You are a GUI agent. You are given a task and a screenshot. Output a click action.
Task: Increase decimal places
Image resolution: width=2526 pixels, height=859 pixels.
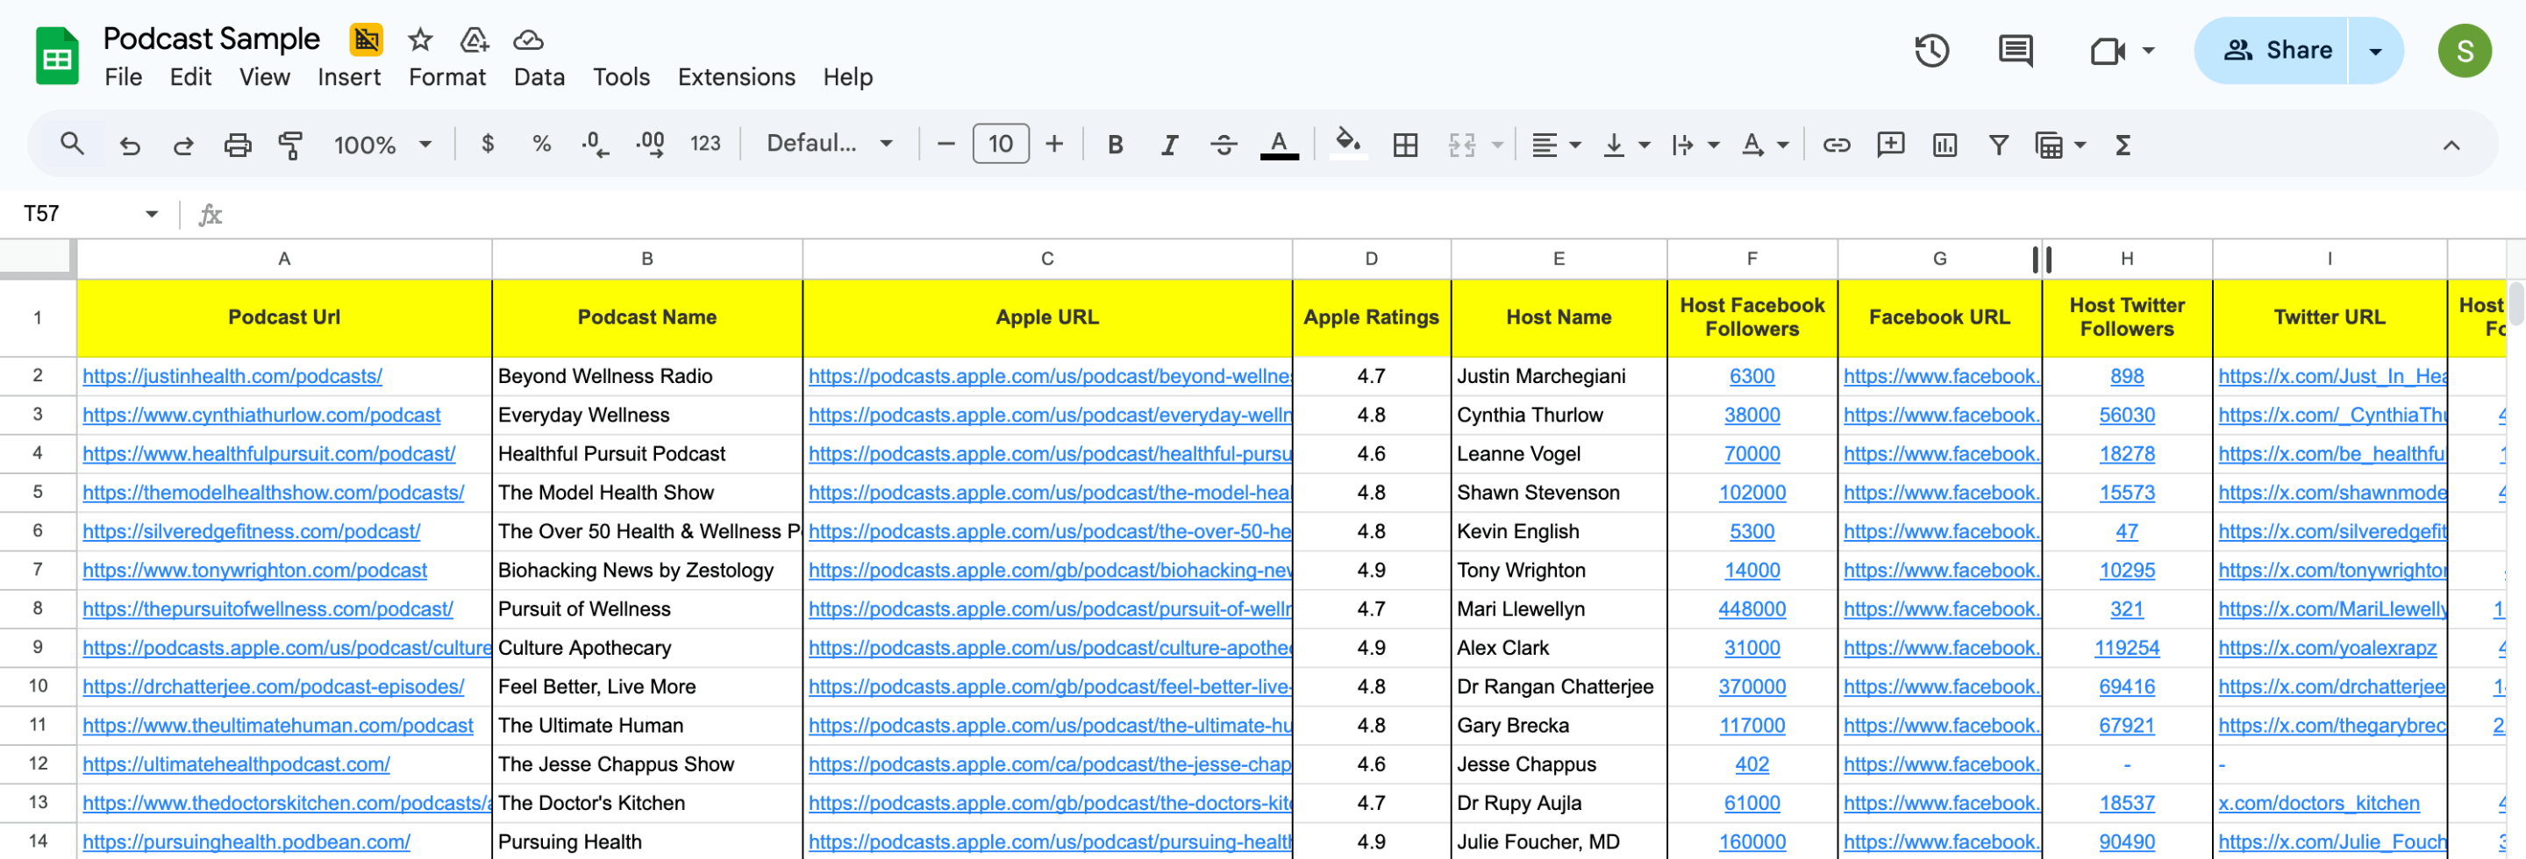coord(650,144)
